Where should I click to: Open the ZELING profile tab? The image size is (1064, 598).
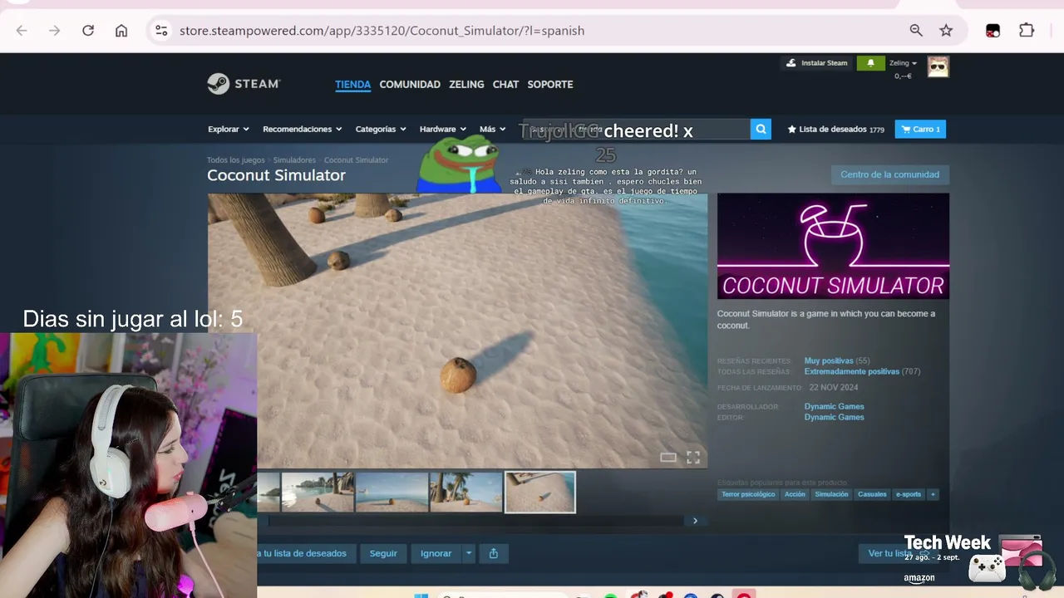coord(466,84)
